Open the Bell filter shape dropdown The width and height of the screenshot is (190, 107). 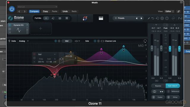coord(47,54)
